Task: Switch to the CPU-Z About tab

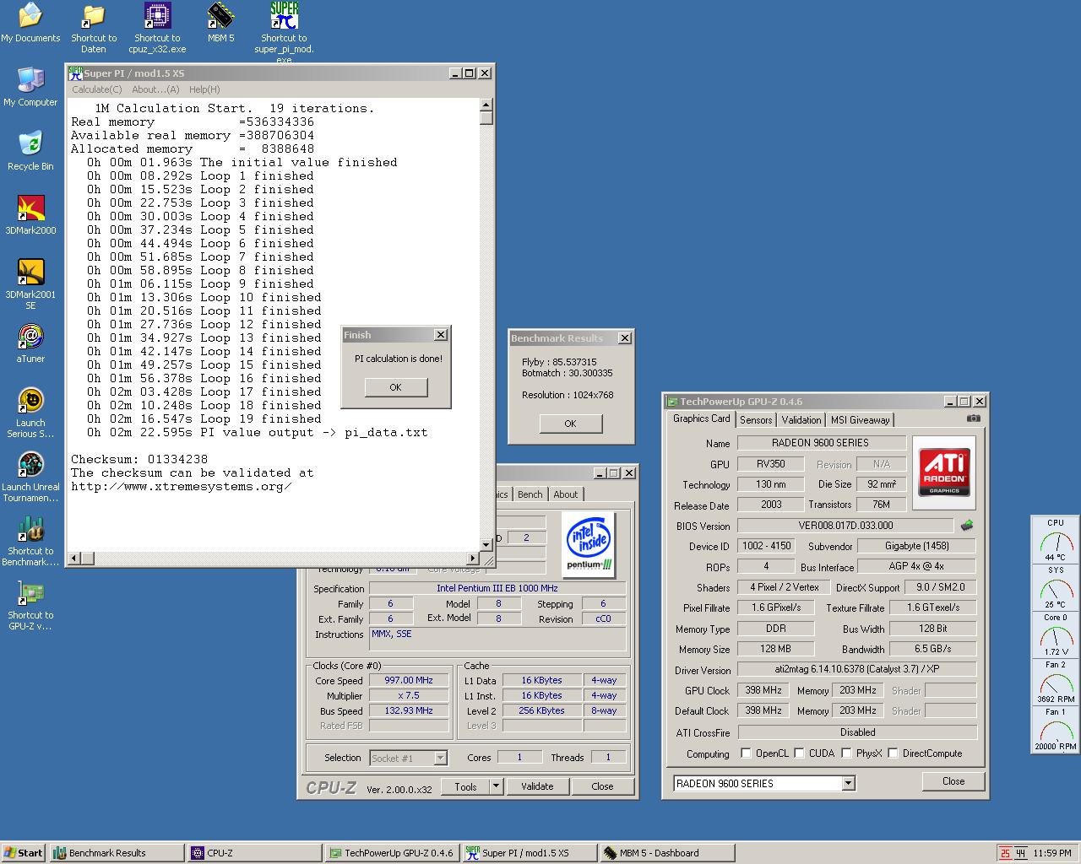Action: coord(566,494)
